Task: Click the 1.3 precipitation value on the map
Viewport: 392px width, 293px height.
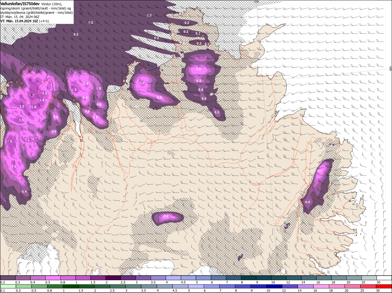Action: coord(44,93)
